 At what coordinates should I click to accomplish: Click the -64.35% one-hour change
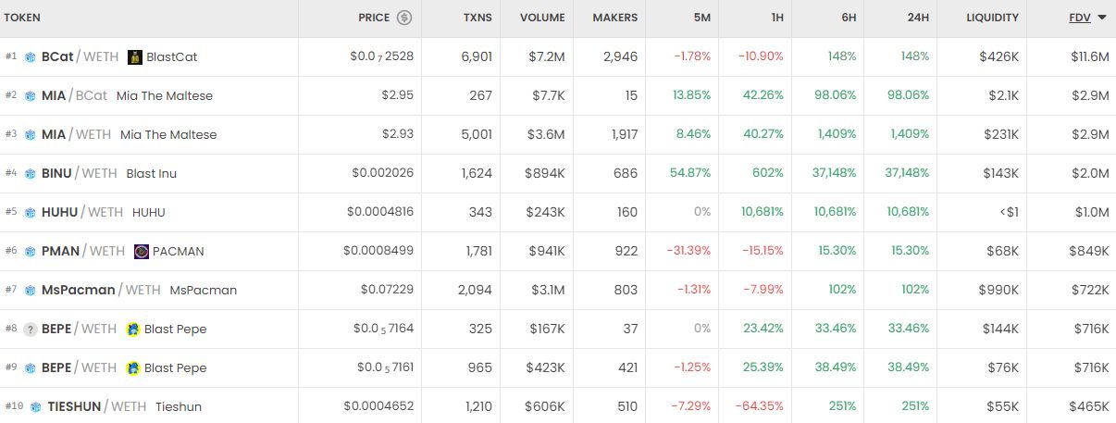tap(760, 406)
